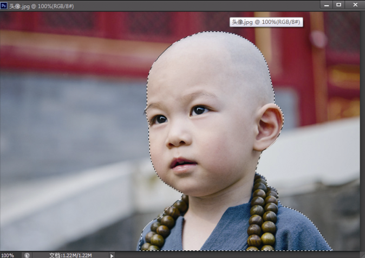Click the Photoshop Ps icon in title bar

4,5
